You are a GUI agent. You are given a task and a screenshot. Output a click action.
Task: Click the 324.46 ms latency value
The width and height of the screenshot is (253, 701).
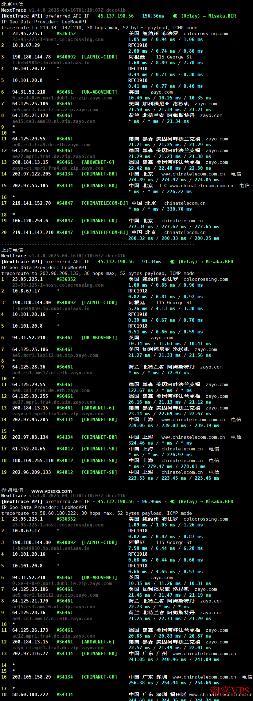click(x=141, y=443)
